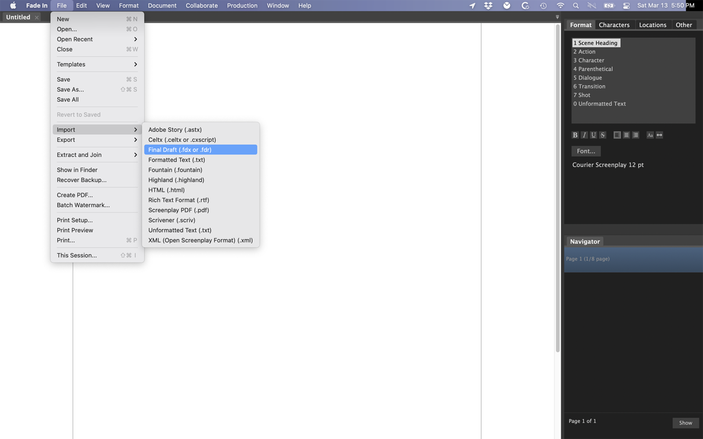Toggle strikethrough formatting in Format panel
This screenshot has width=703, height=439.
[602, 135]
